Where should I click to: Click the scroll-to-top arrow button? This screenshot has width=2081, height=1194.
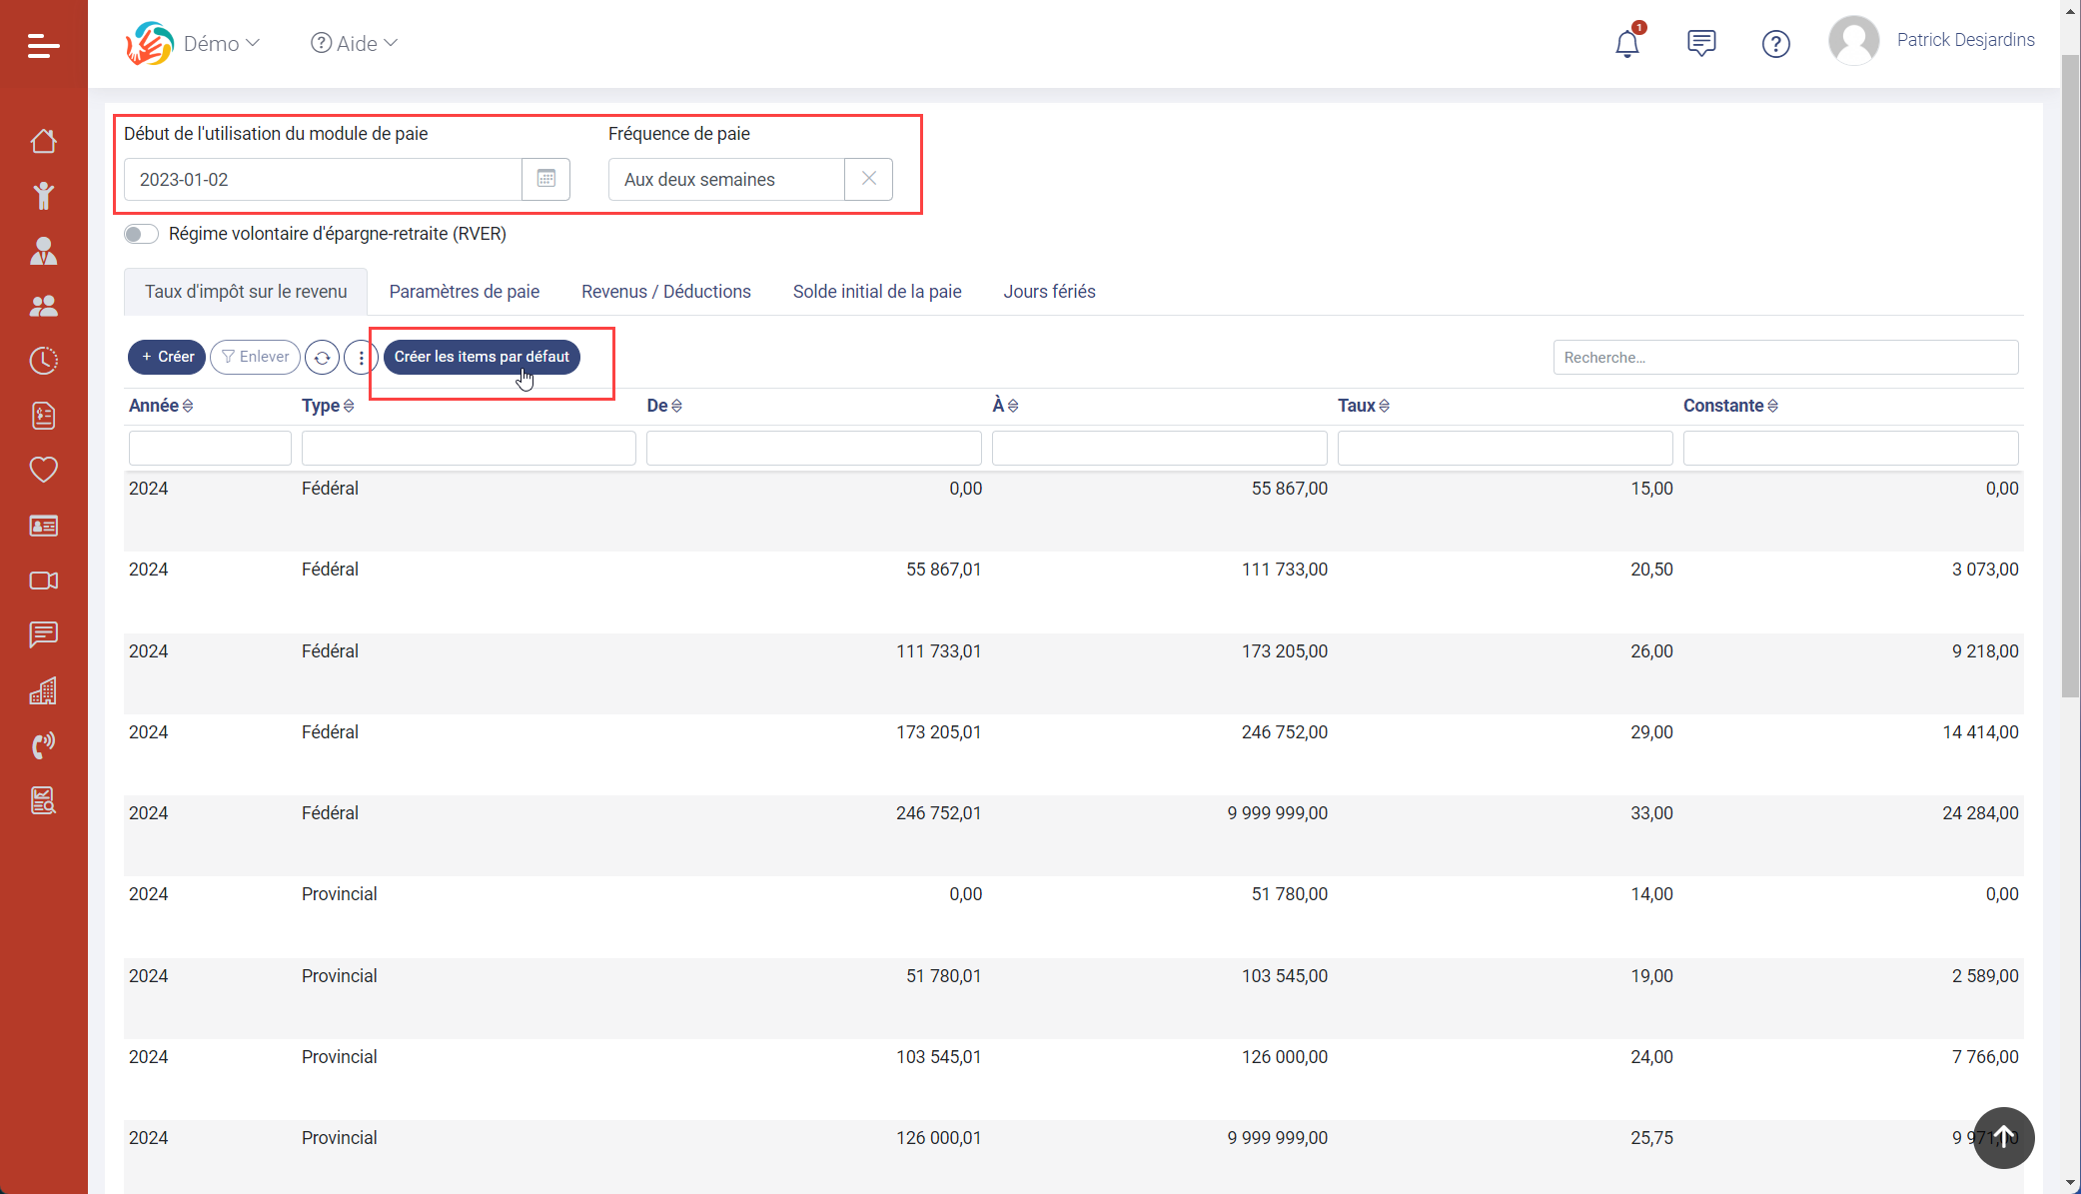(x=2003, y=1137)
